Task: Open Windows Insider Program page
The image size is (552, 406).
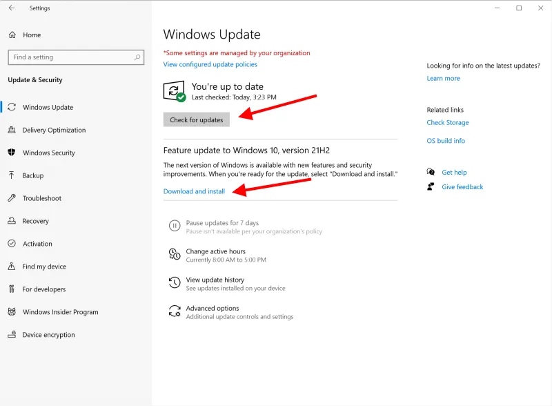Action: 61,312
